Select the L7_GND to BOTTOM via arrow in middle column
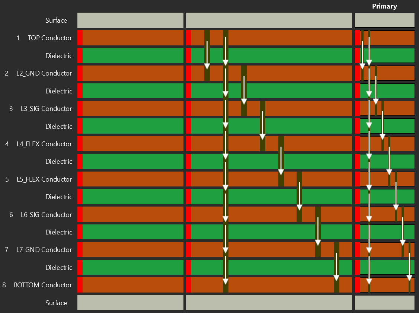Viewport: 419px width, 313px height. (336, 267)
